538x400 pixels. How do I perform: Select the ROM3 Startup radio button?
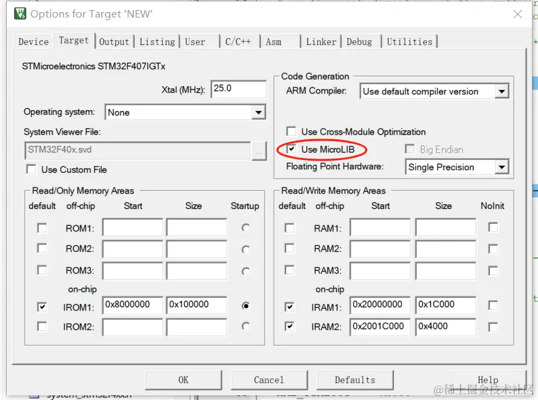point(245,271)
